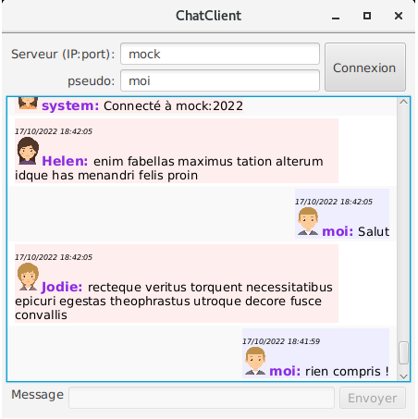The image size is (418, 419).
Task: Click the system message avatar
Action: pyautogui.click(x=28, y=104)
